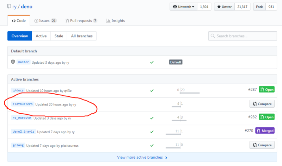Viewport: 282px width, 166px height.
Task: Click the search magnifier icon
Action: [213, 36]
